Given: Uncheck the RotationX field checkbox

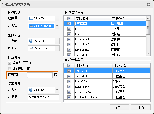Looking at the screenshot, I should coord(69,39).
